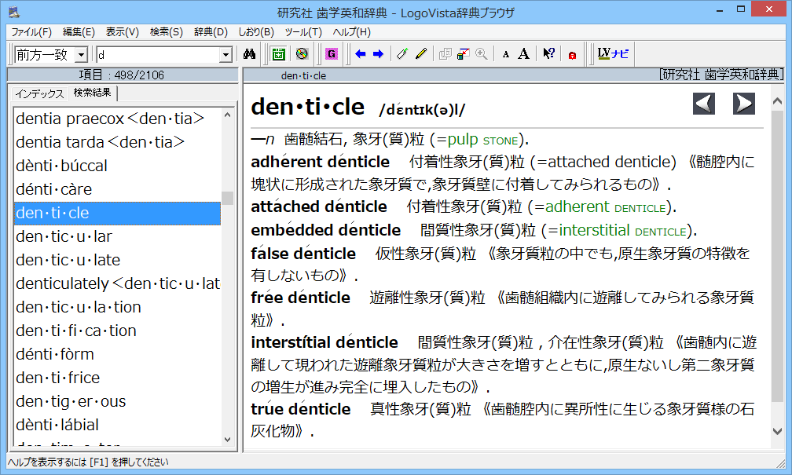This screenshot has height=475, width=792.
Task: Select dénti·fòrm entry
Action: click(x=117, y=354)
